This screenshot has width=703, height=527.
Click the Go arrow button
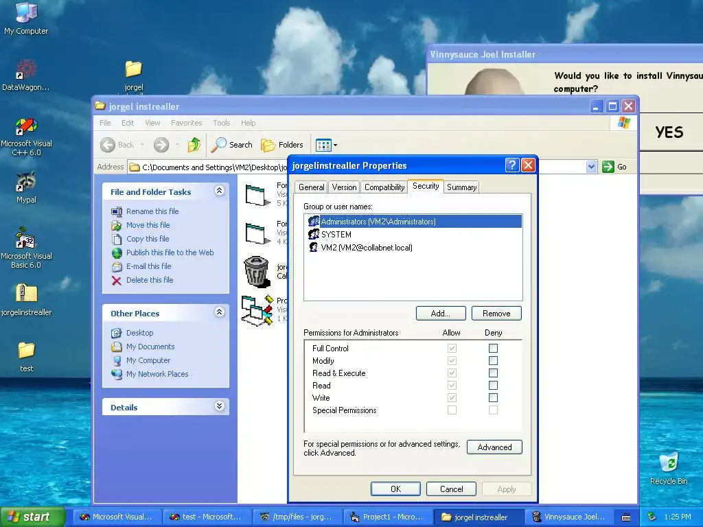(608, 167)
